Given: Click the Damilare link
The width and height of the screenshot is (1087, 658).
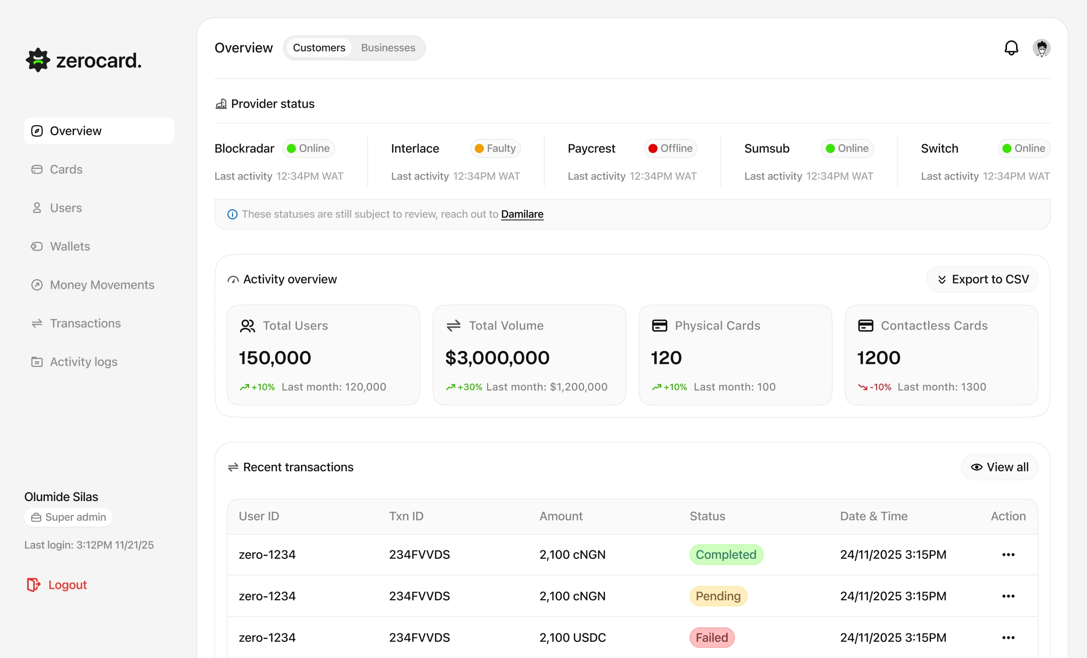Looking at the screenshot, I should point(522,214).
